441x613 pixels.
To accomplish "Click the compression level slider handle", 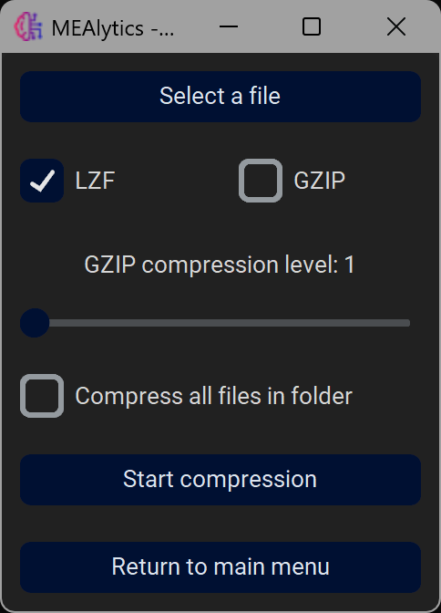I will [x=35, y=323].
